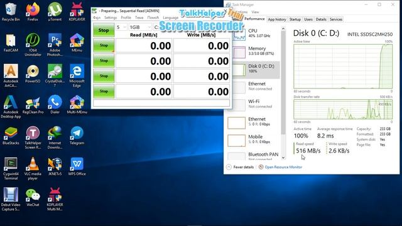Open the Adobe Photoshop shortcut
The height and width of the screenshot is (226, 402).
pos(55,45)
